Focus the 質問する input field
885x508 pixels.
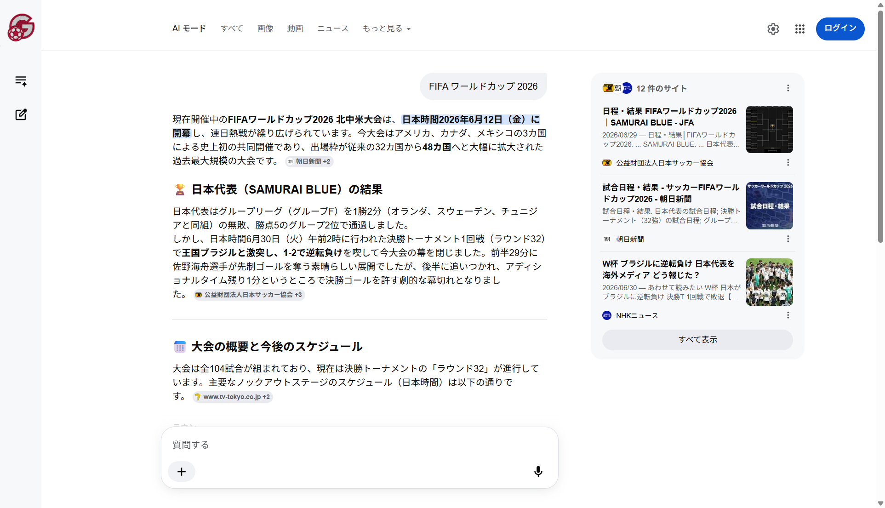(360, 445)
